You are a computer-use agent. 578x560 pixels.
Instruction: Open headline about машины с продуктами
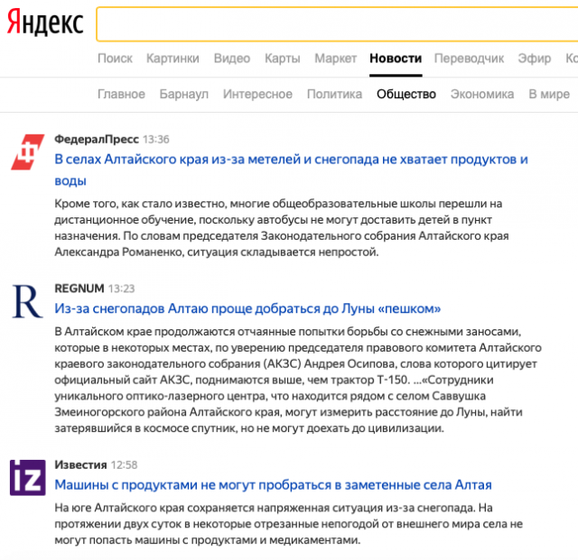[273, 484]
